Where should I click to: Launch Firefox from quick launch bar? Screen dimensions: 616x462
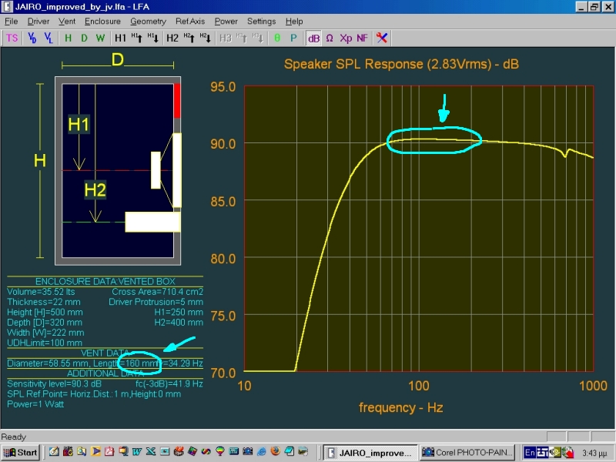[x=276, y=451]
